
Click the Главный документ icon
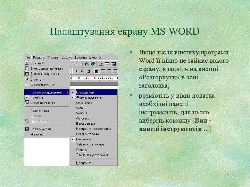pos(27,84)
